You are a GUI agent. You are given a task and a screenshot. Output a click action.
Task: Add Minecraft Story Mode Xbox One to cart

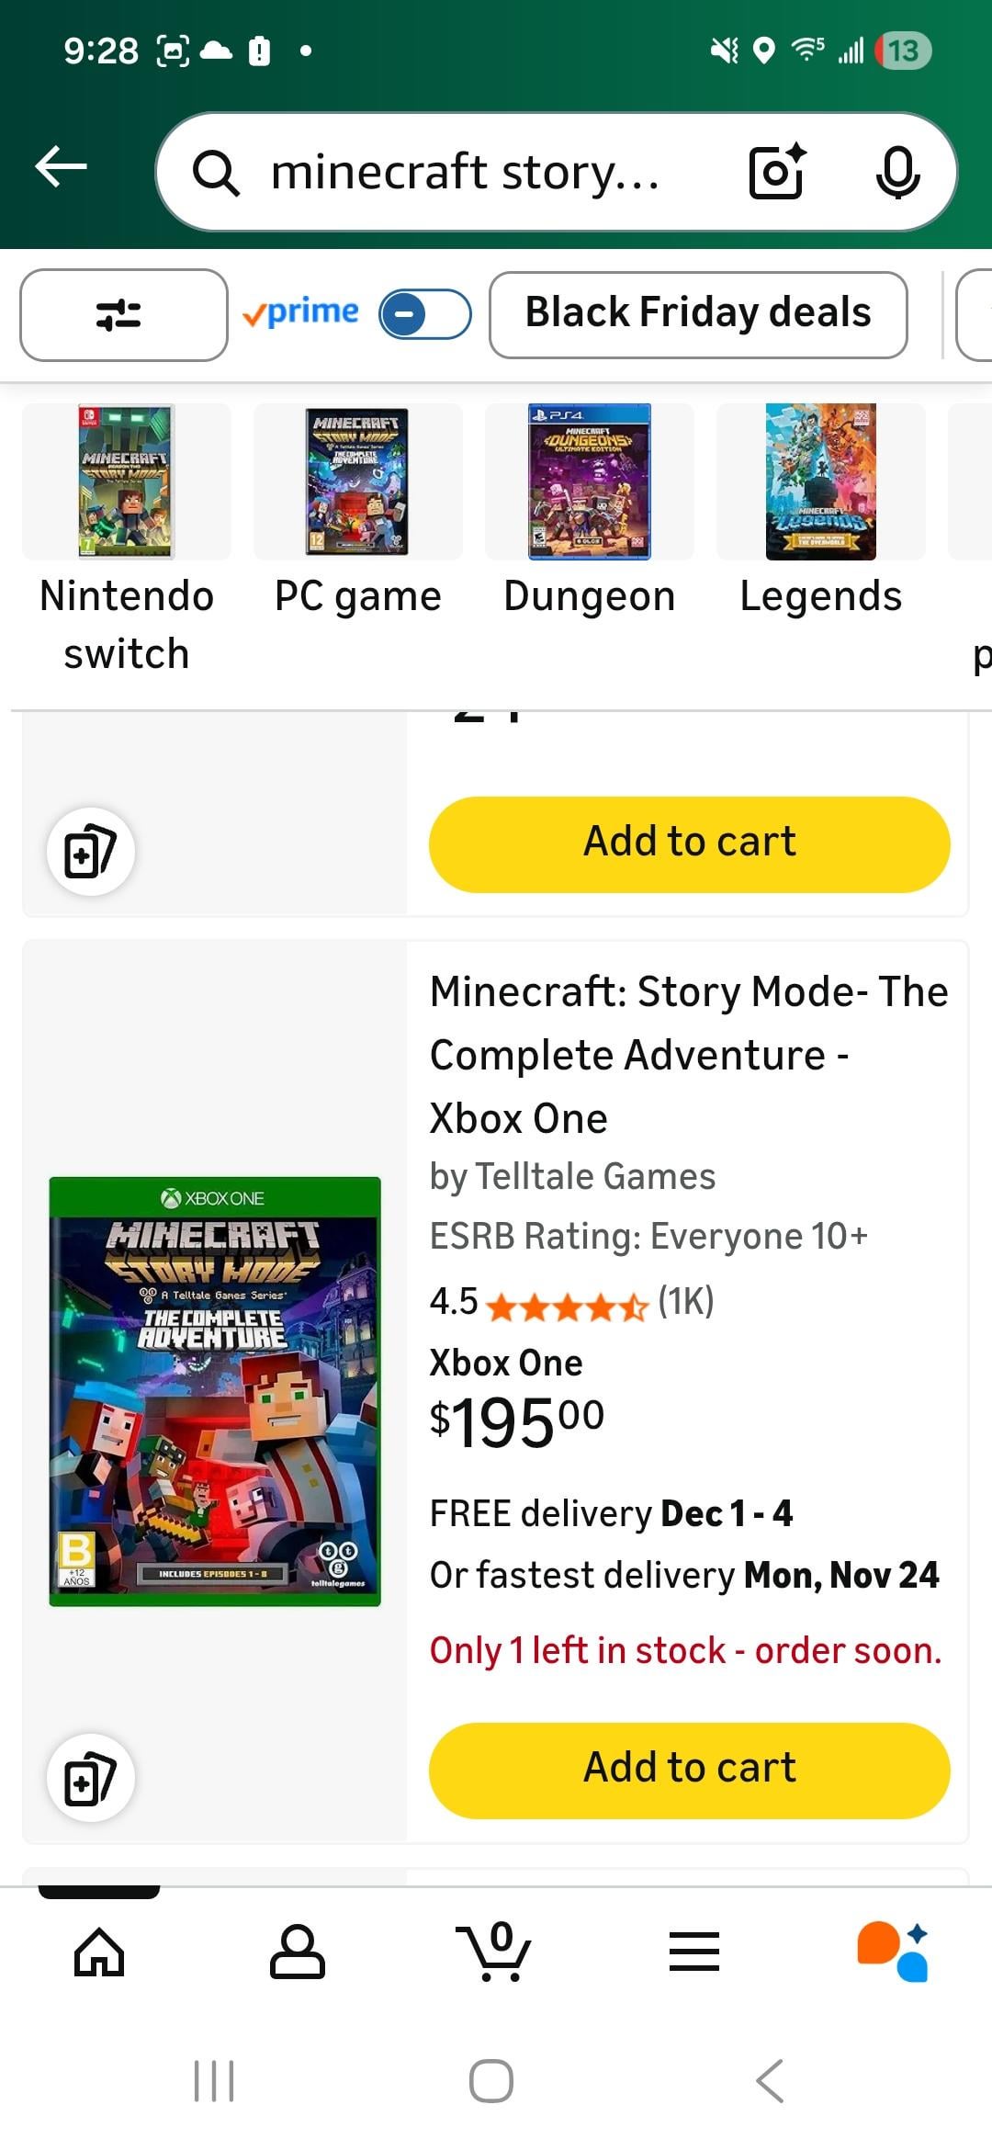[x=689, y=1770]
